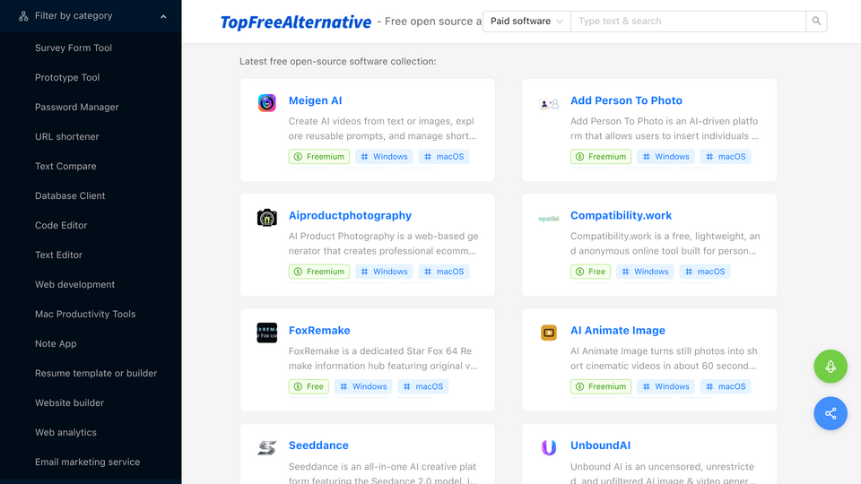Select Password Manager category
This screenshot has height=484, width=861.
[x=77, y=107]
